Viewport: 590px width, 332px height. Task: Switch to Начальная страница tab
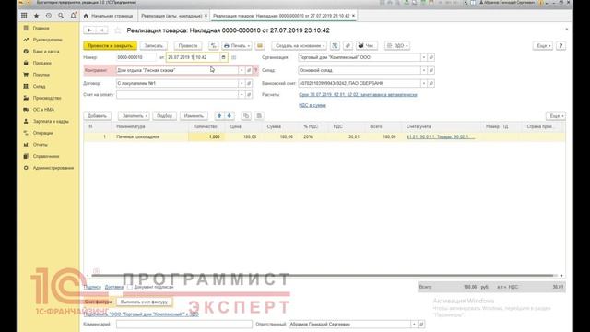[109, 16]
